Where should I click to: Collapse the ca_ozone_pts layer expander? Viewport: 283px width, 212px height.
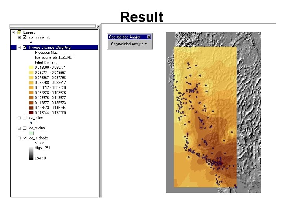[x=20, y=38]
